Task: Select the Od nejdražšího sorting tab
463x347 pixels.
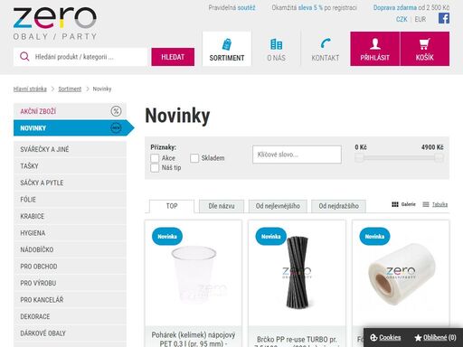Action: (x=338, y=206)
